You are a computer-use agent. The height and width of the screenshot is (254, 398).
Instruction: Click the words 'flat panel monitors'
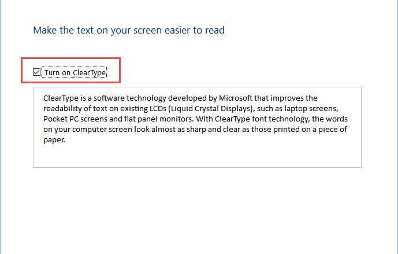(x=159, y=119)
